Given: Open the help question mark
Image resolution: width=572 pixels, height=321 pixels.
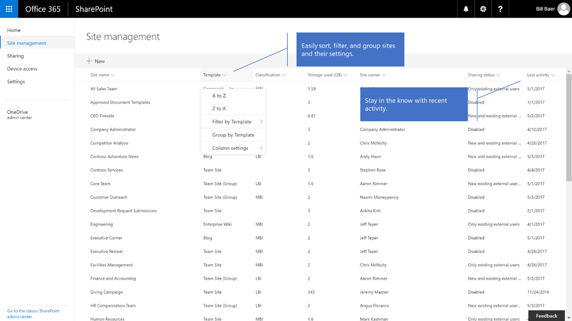Looking at the screenshot, I should pyautogui.click(x=500, y=9).
